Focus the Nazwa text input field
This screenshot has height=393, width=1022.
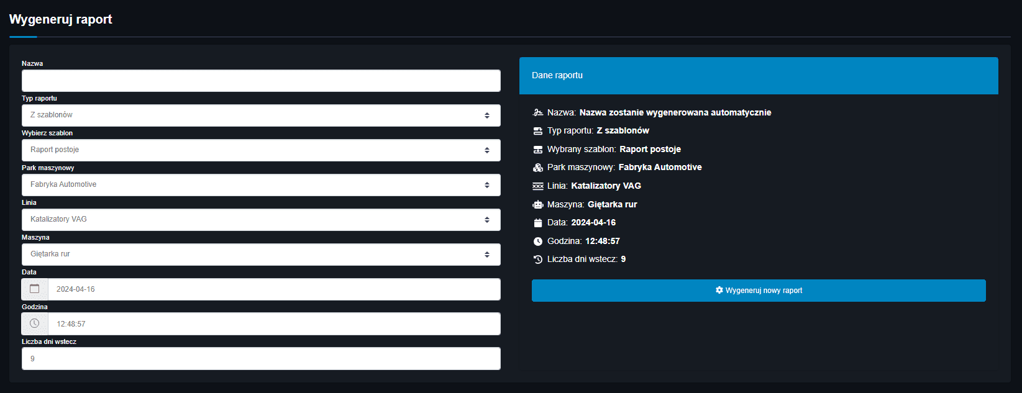[261, 81]
